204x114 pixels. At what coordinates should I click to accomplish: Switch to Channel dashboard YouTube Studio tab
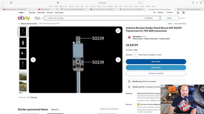[x=15, y=9]
